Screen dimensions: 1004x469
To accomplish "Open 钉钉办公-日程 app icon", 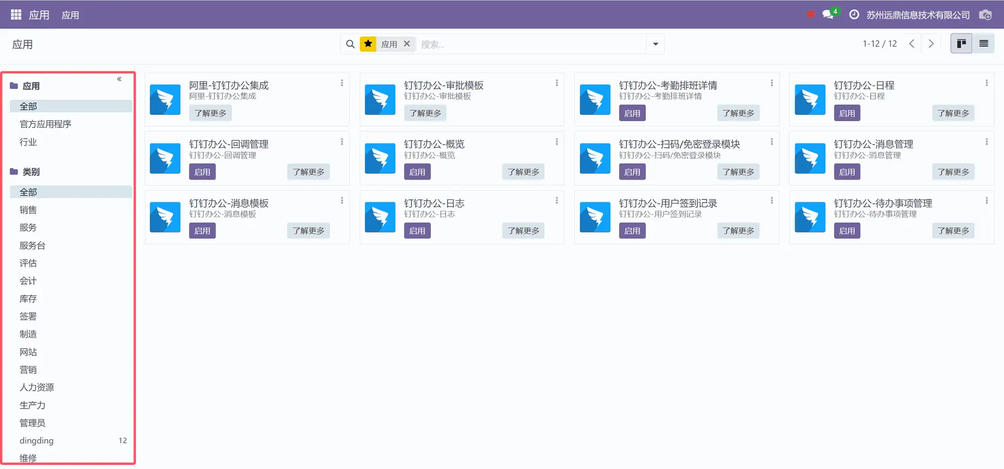I will [810, 100].
